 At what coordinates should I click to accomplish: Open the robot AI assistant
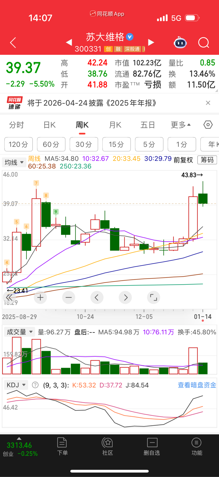click(x=180, y=43)
